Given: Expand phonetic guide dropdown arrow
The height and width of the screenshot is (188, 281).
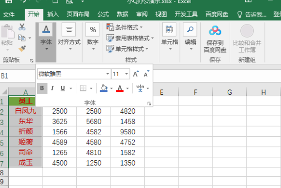Looking at the screenshot, I should tap(148, 88).
